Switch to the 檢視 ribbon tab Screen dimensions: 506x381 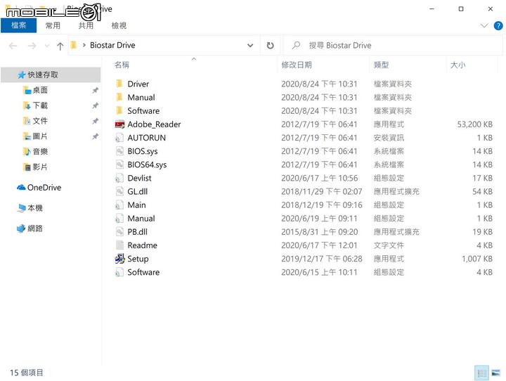pos(119,25)
